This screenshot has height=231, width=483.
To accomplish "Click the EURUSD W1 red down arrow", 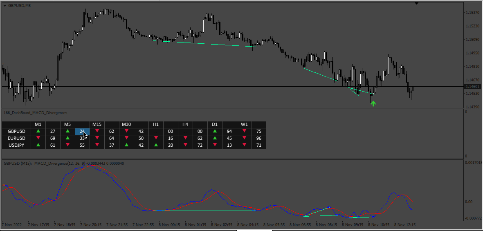I will pyautogui.click(x=244, y=138).
